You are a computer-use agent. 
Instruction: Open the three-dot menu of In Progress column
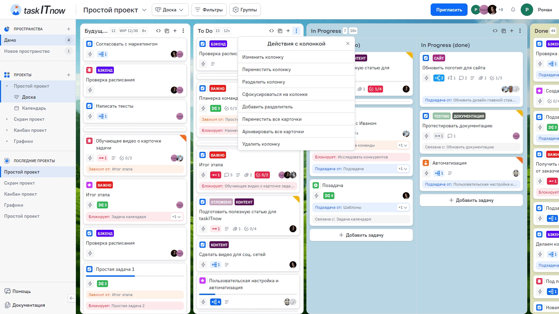click(x=520, y=31)
